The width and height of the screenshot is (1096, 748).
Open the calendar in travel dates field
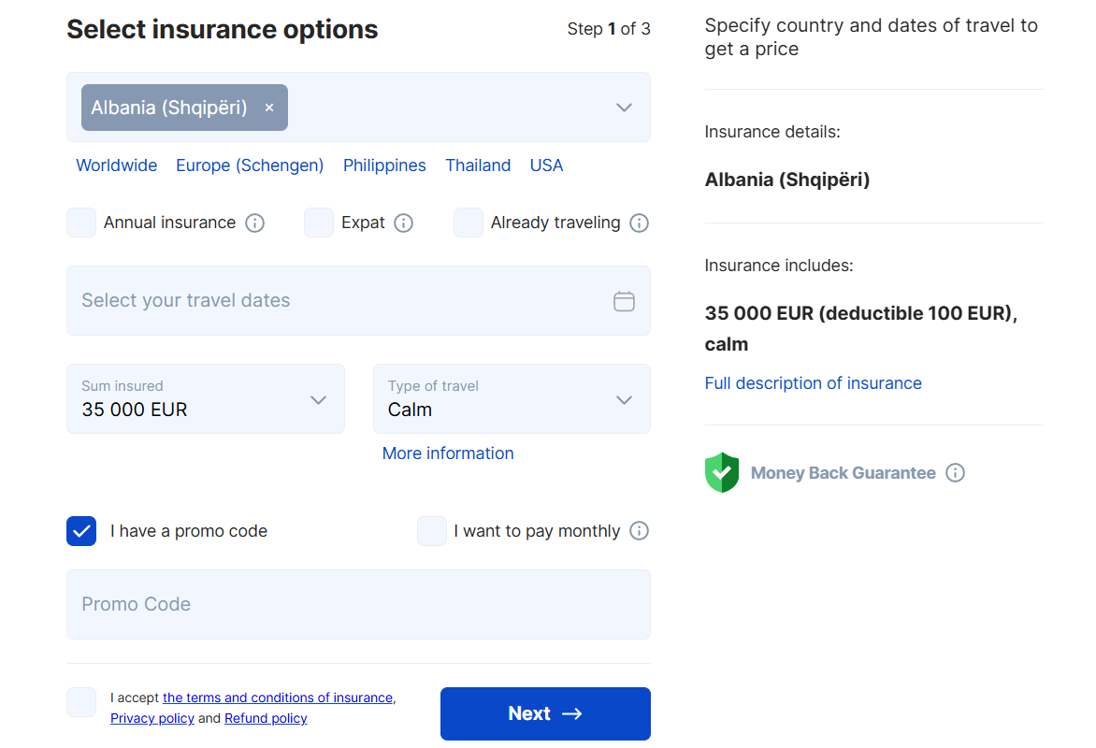(x=623, y=300)
